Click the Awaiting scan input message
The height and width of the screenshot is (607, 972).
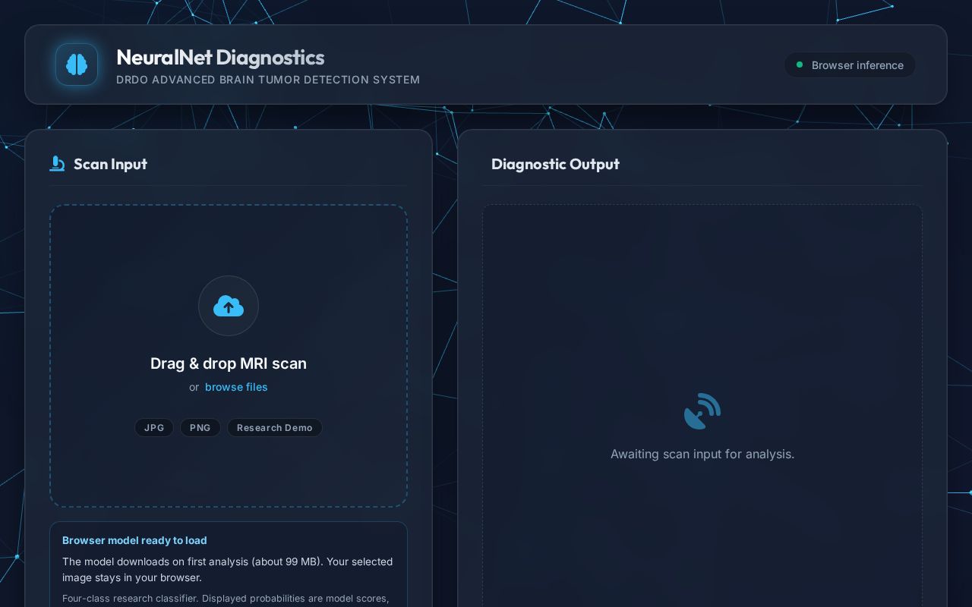point(702,454)
